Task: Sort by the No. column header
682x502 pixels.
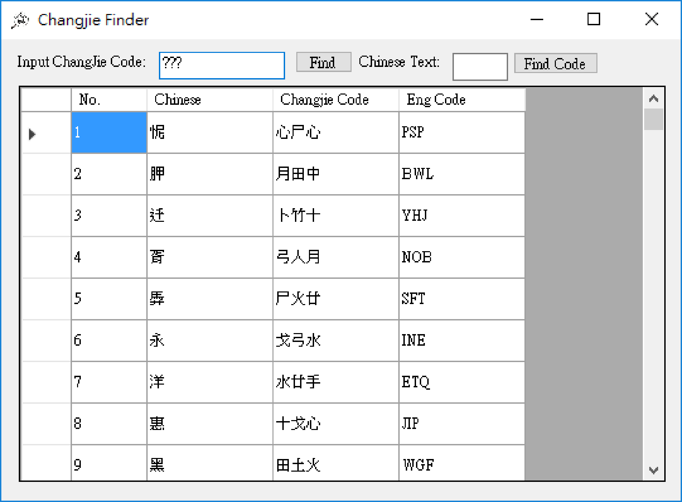Action: 108,100
